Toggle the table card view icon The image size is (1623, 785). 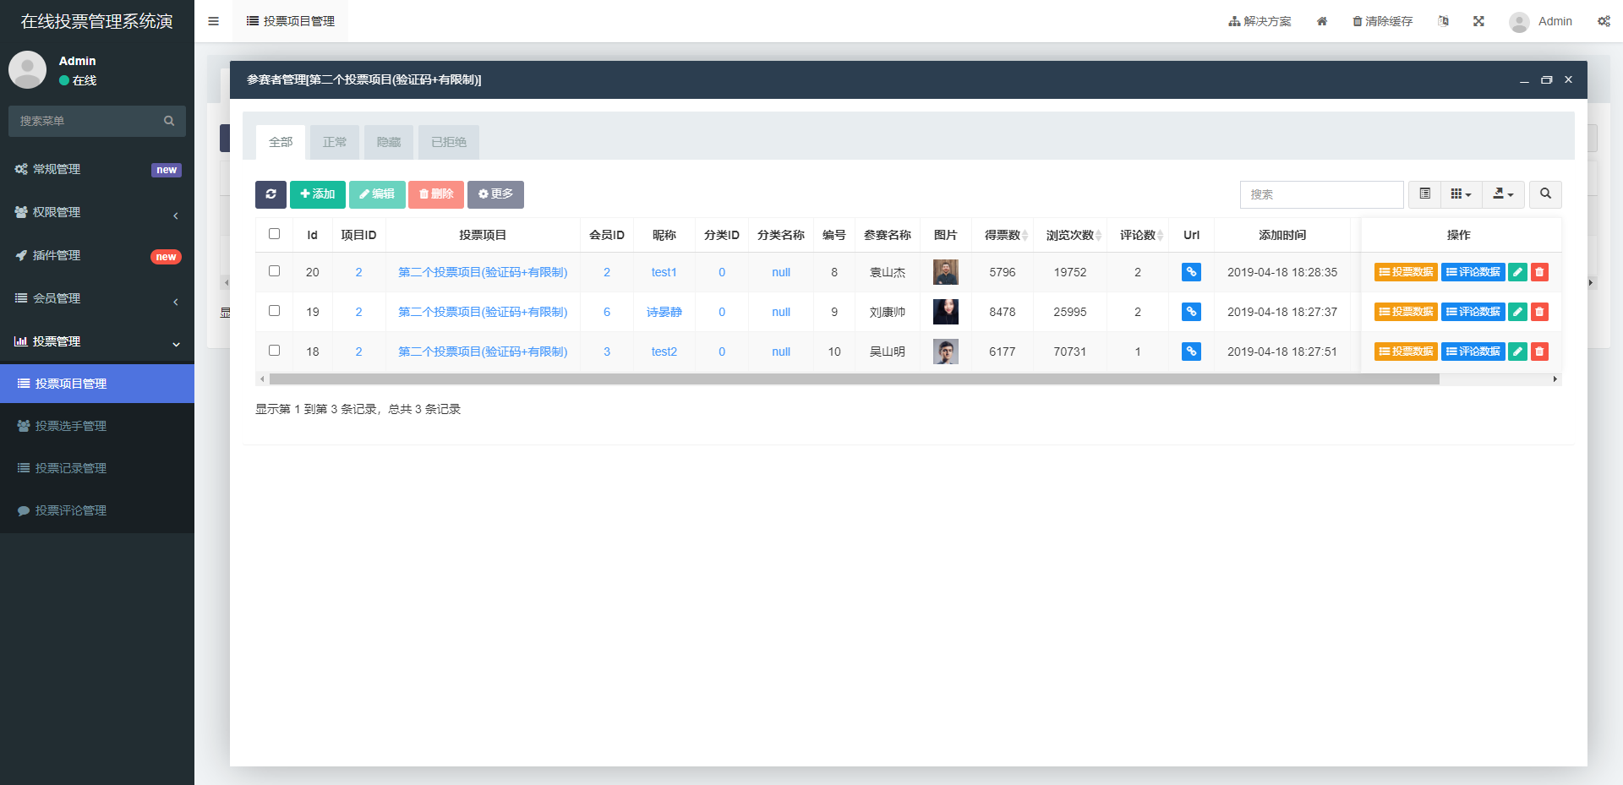click(1425, 194)
